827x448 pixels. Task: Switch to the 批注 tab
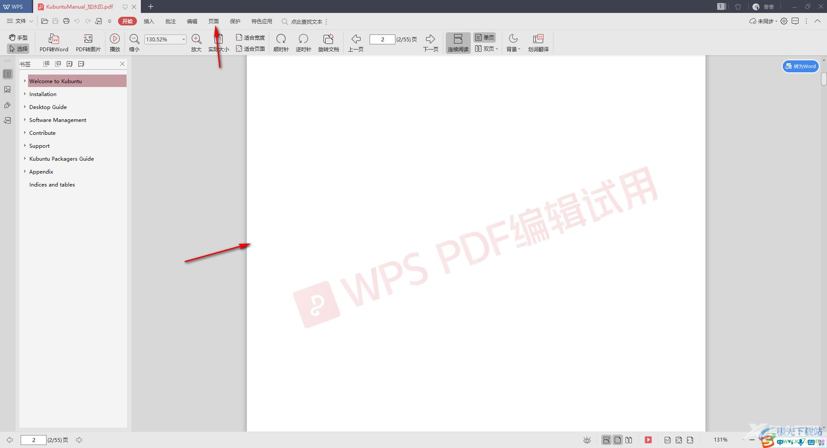point(171,21)
